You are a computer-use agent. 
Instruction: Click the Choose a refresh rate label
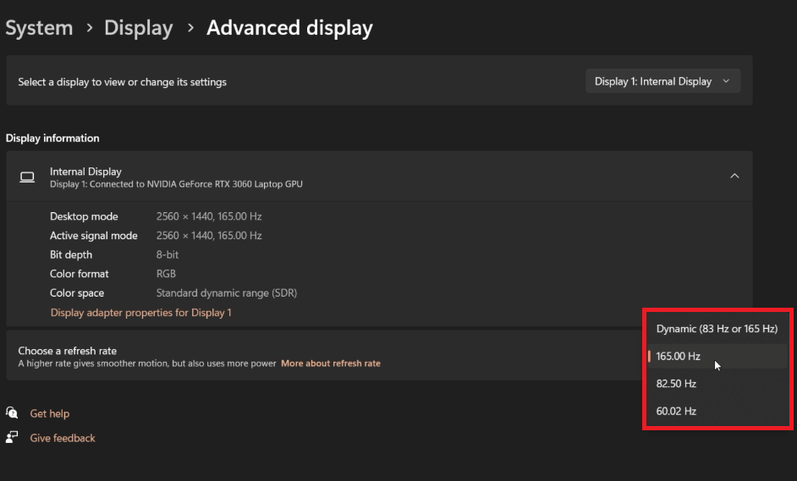[67, 351]
